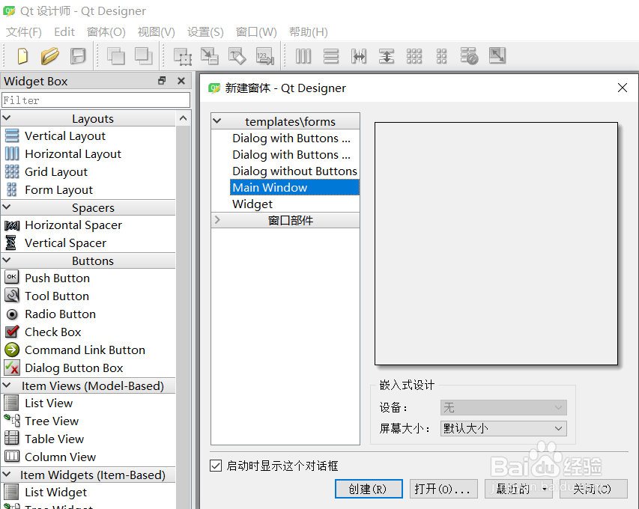Open the 设置(S) menu
The width and height of the screenshot is (639, 509).
point(205,31)
